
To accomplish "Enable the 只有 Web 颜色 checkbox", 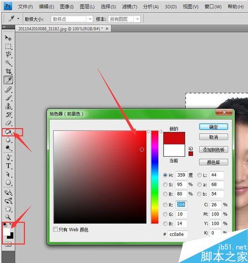I will point(56,229).
